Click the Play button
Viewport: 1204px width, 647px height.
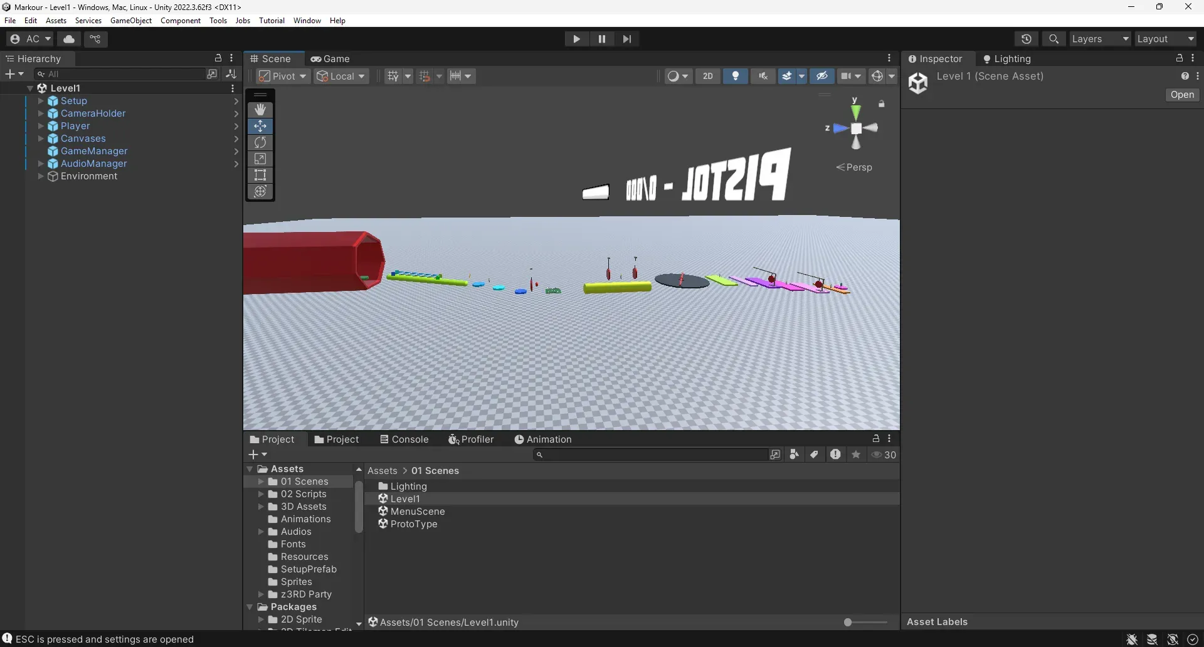576,39
